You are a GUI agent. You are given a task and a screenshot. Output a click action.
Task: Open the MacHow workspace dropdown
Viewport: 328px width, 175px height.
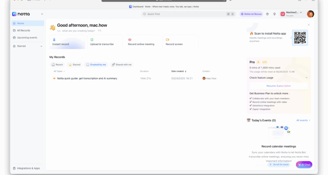coord(291,14)
